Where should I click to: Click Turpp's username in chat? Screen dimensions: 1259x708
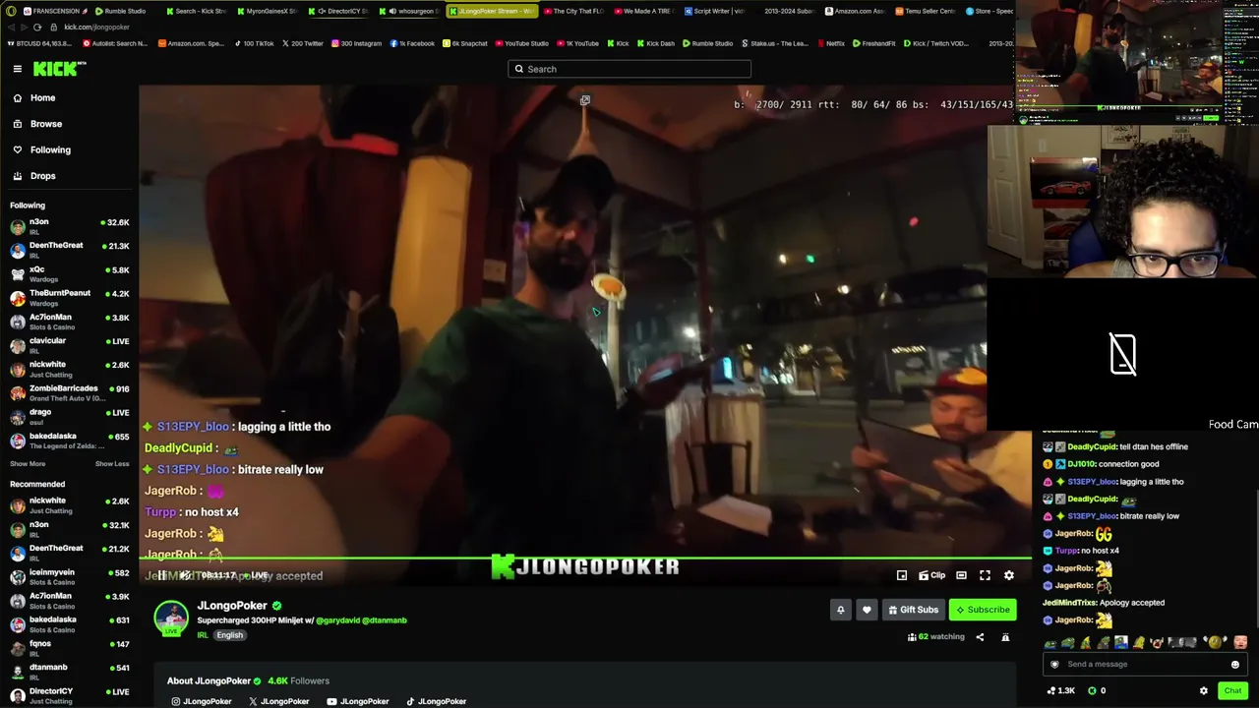pos(1066,551)
